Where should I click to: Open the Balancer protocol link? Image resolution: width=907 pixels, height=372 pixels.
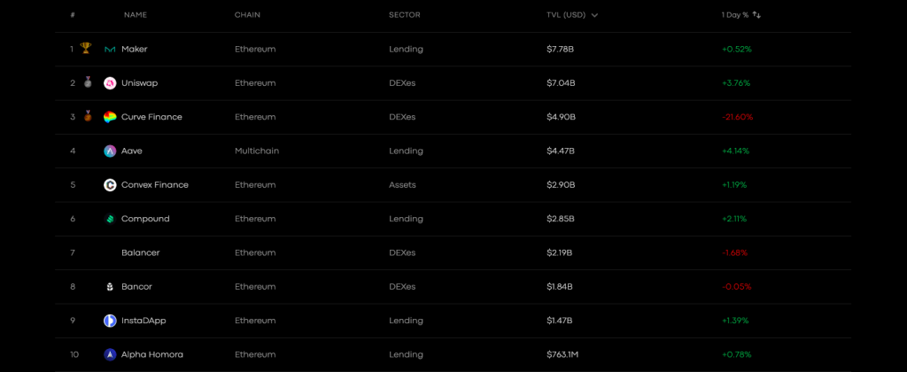click(x=140, y=253)
